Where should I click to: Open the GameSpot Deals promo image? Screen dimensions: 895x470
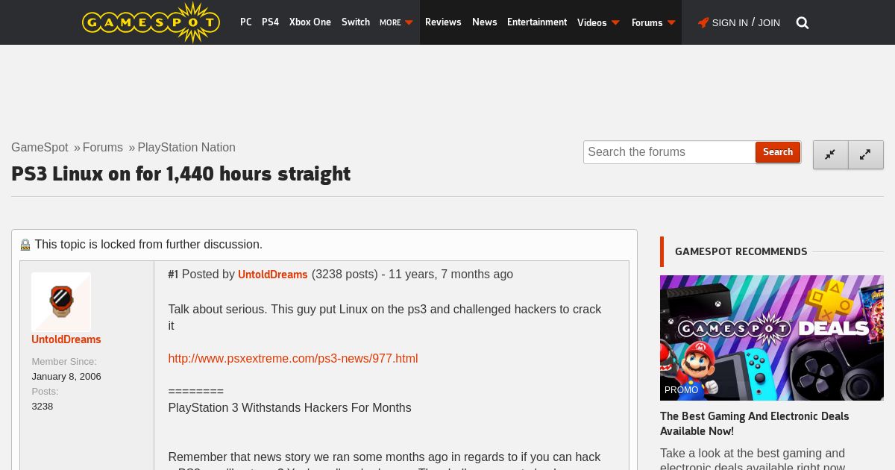click(772, 338)
